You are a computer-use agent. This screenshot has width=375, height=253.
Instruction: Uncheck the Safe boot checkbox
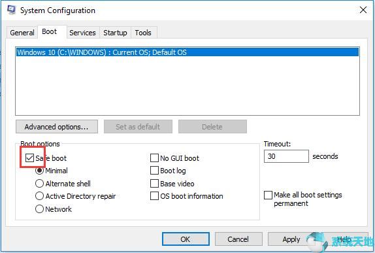(x=29, y=158)
